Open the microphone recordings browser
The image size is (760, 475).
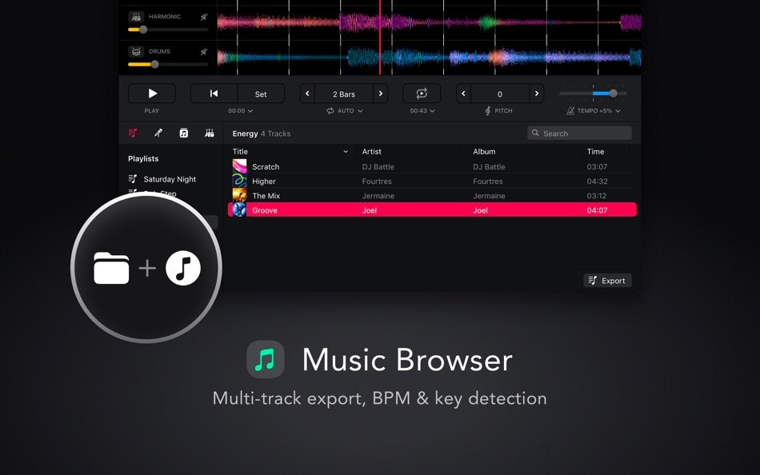point(158,132)
